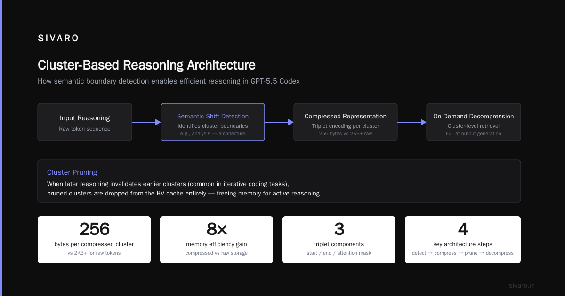Click 'Triplet encoding per cluster' text
The height and width of the screenshot is (296, 565).
[346, 126]
